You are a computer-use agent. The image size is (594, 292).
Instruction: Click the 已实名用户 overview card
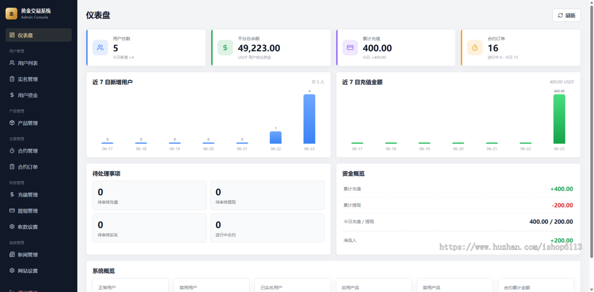[293, 285]
